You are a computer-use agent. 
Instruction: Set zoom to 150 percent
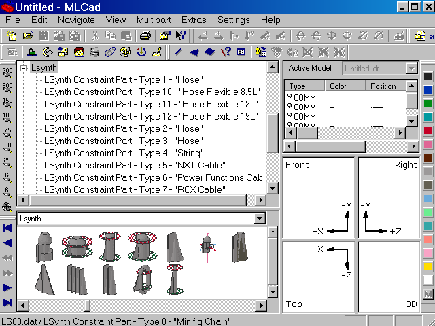7,103
